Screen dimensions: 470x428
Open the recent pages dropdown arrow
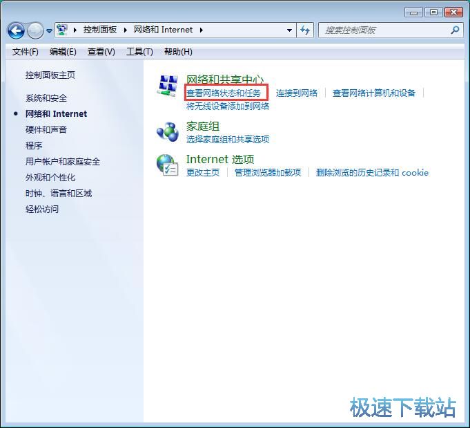point(49,30)
